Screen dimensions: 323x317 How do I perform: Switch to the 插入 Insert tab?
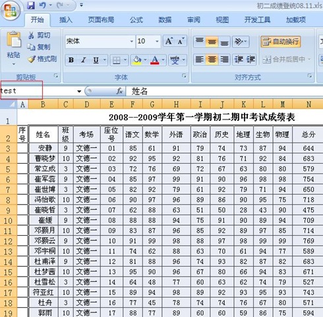click(x=66, y=20)
